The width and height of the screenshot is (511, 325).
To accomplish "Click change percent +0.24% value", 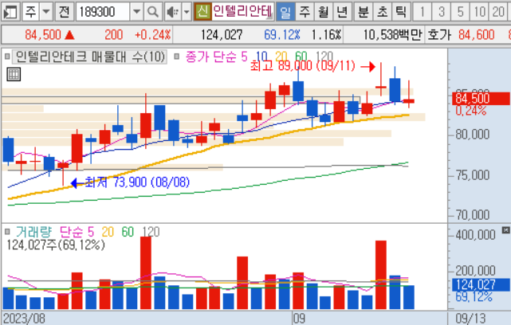I will coord(152,35).
